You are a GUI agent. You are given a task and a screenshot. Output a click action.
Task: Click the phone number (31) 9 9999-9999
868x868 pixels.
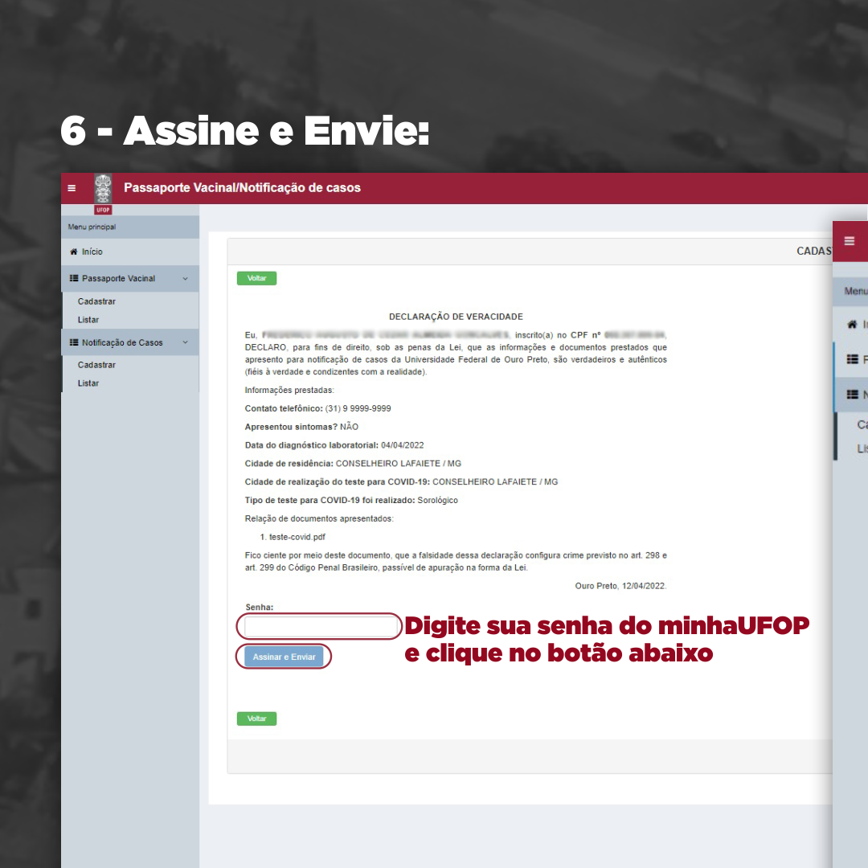(358, 408)
